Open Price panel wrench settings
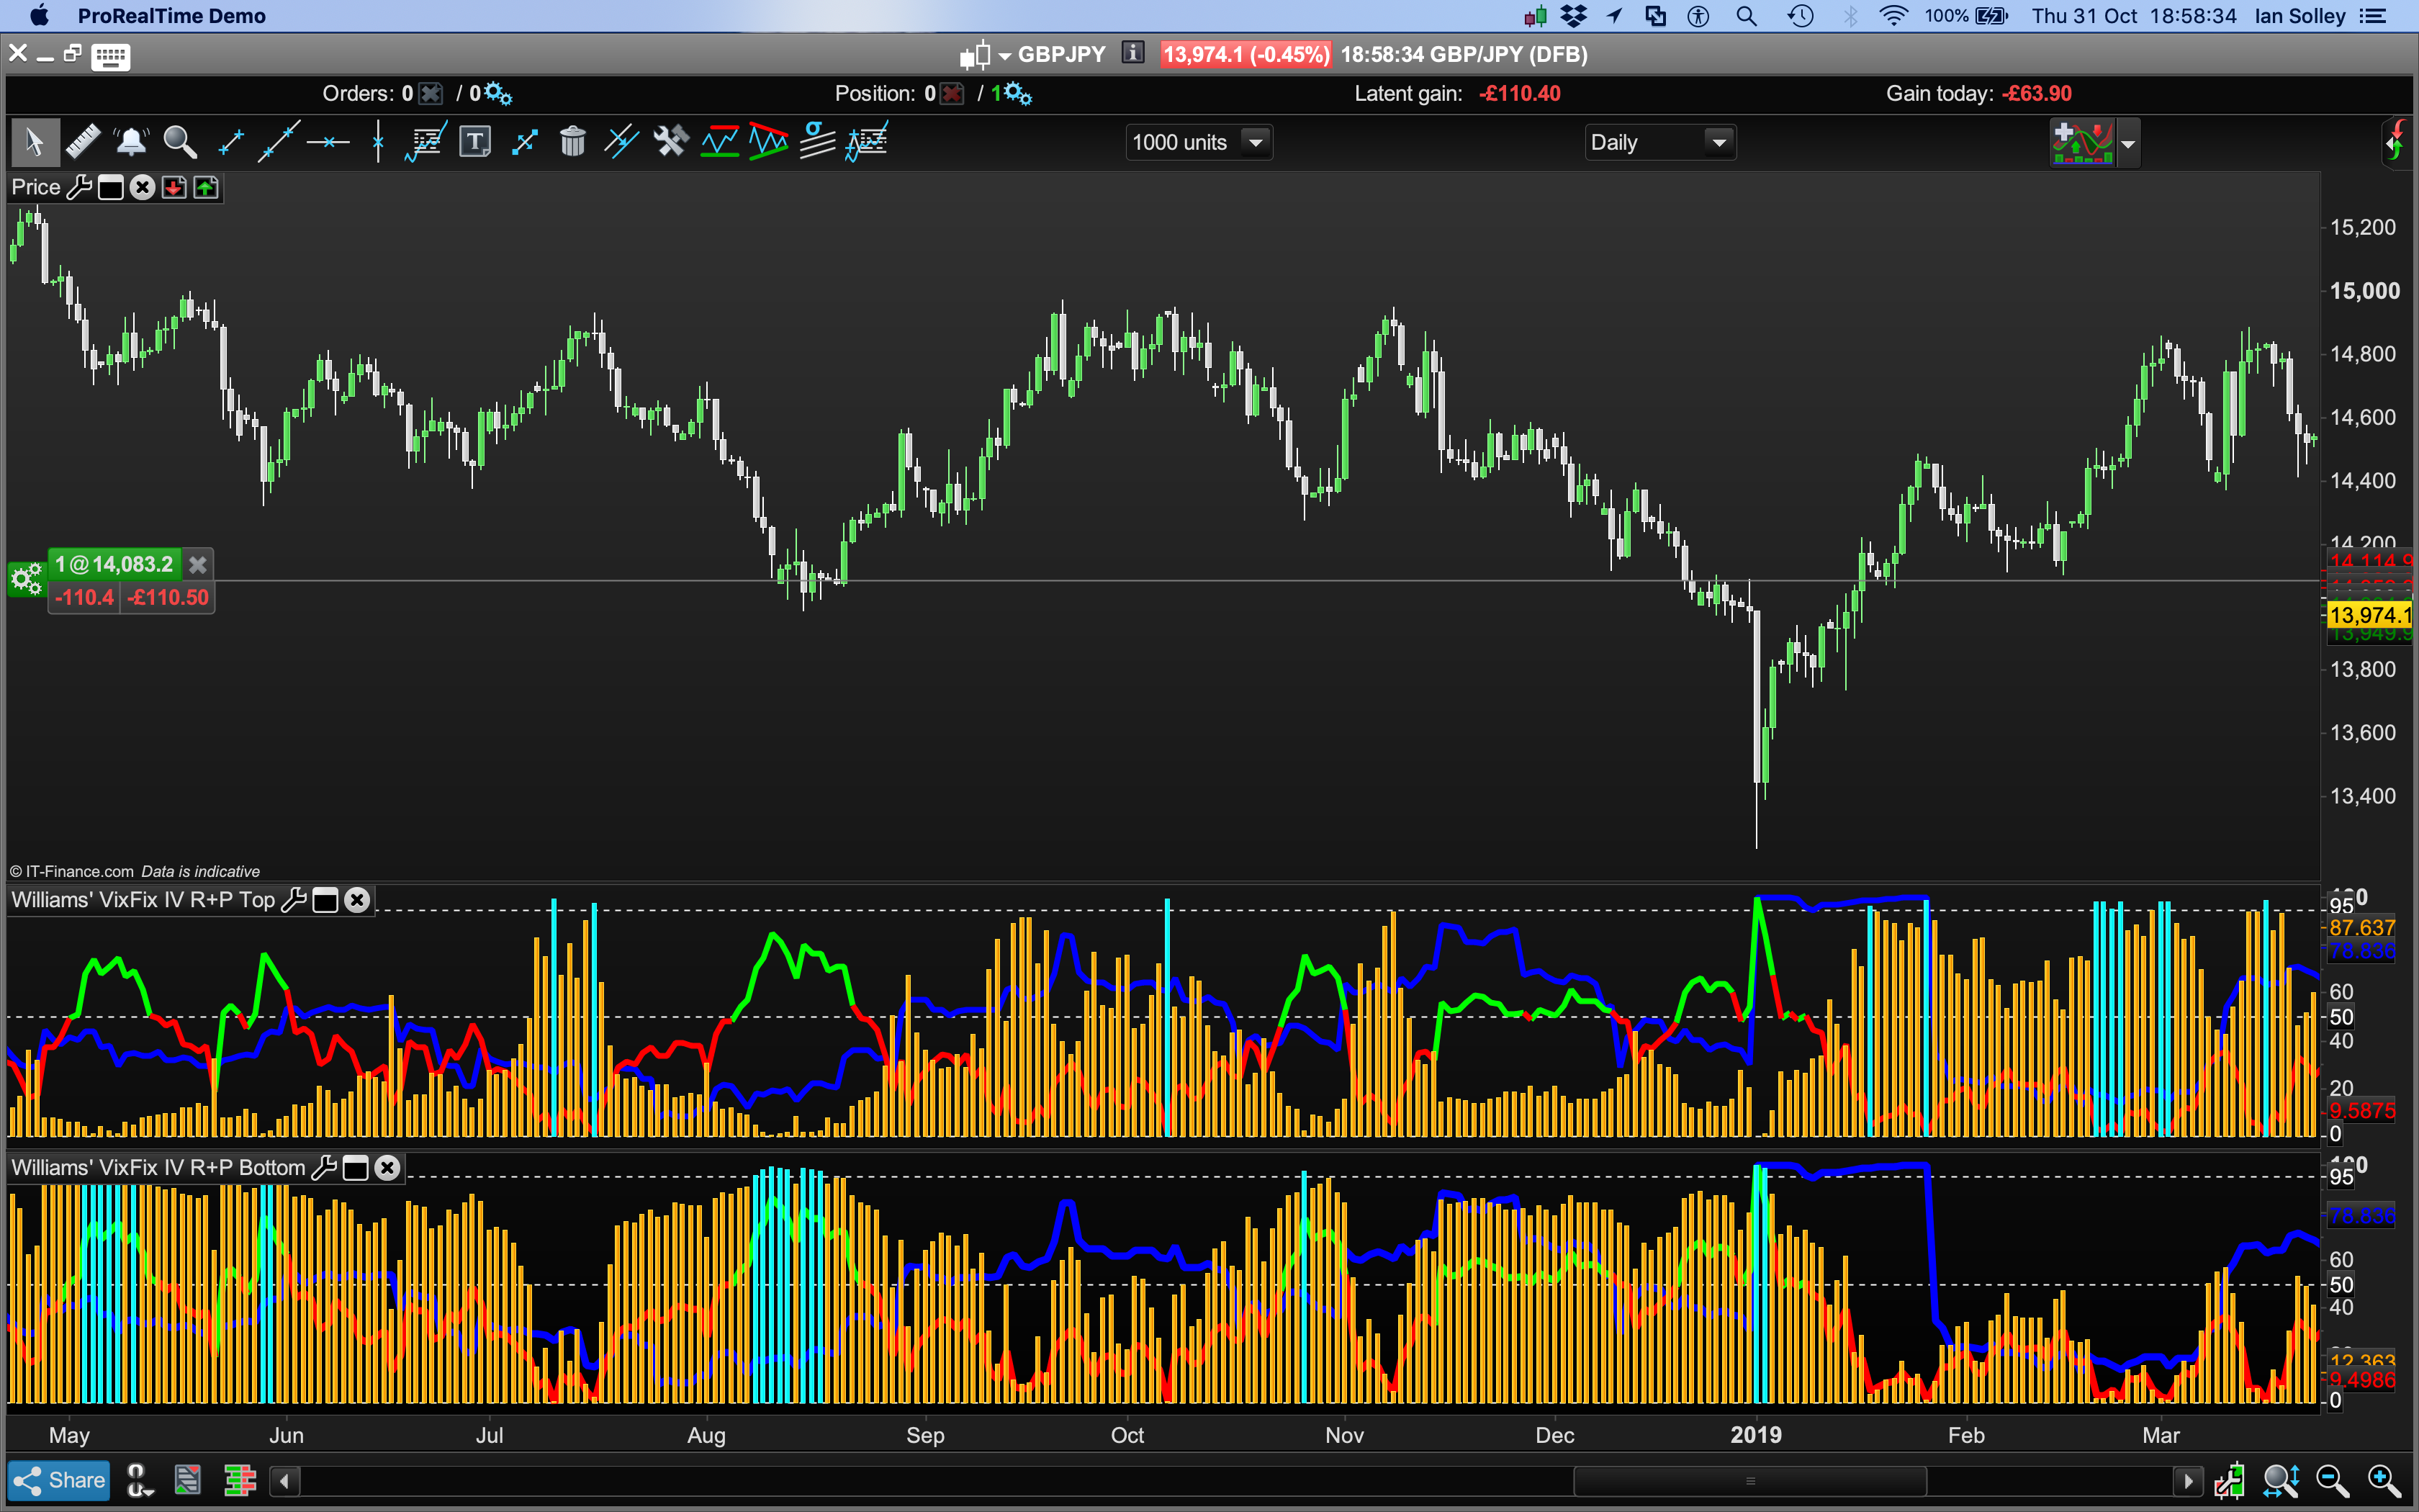2419x1512 pixels. pos(79,188)
